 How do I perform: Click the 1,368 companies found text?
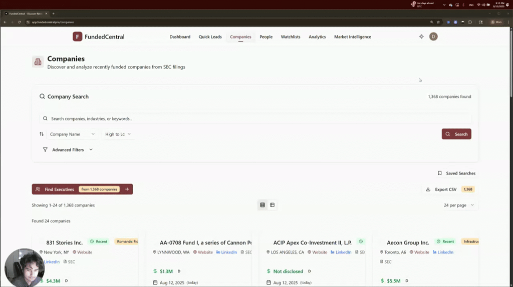pos(449,96)
